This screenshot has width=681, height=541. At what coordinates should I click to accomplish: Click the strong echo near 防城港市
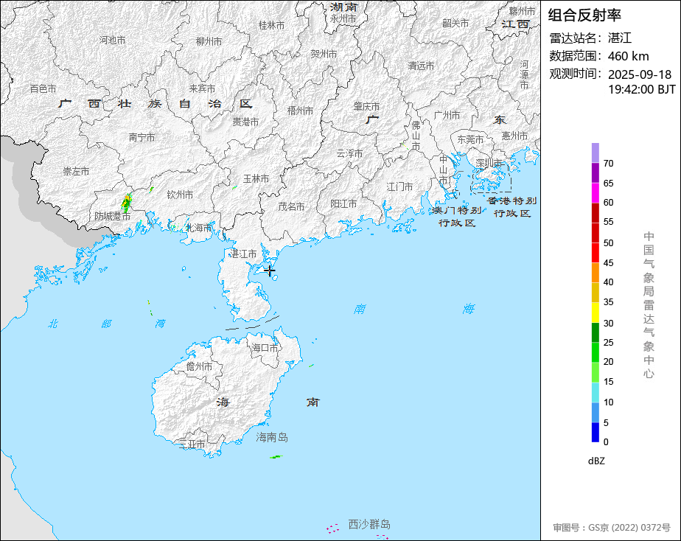126,203
